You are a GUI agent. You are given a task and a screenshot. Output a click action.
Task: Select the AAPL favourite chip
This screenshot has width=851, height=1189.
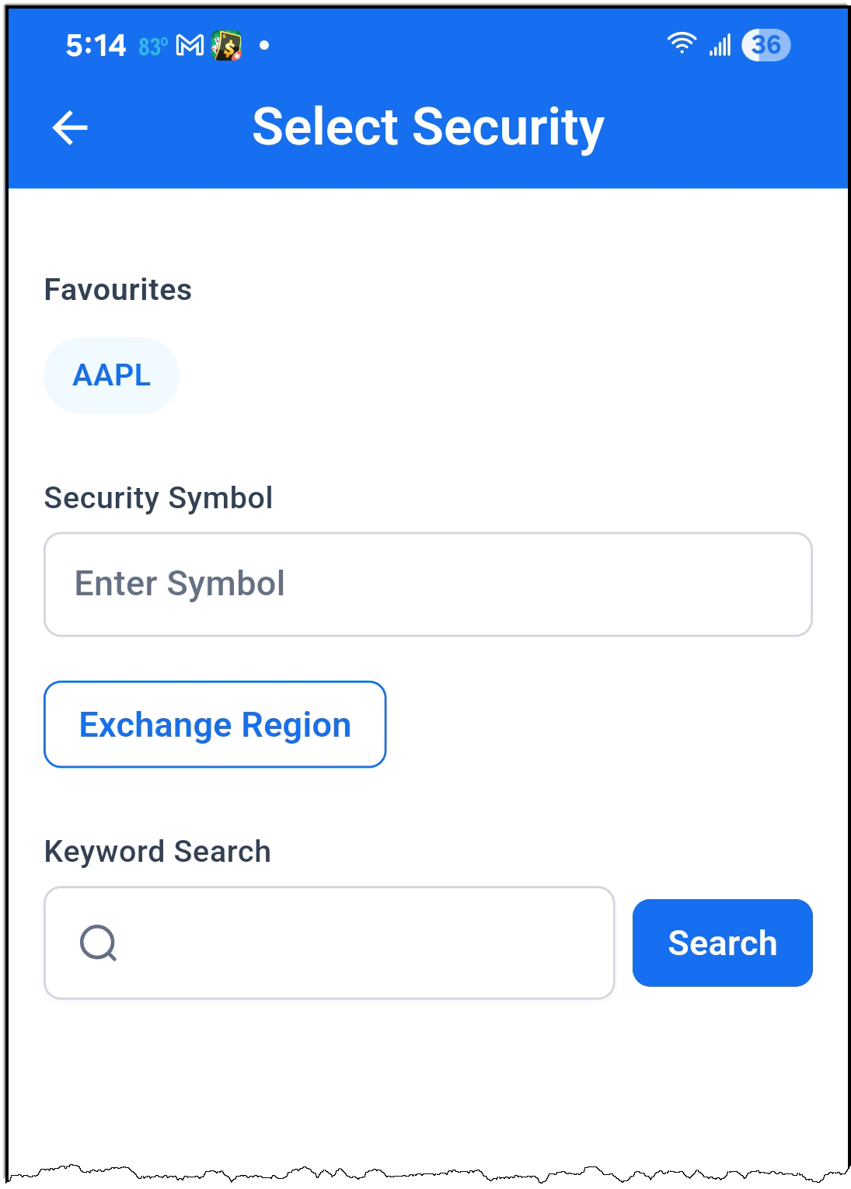click(112, 375)
